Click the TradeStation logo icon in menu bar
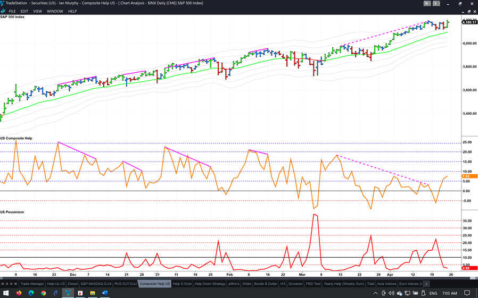Viewport: 478px width, 298px height. pos(3,11)
